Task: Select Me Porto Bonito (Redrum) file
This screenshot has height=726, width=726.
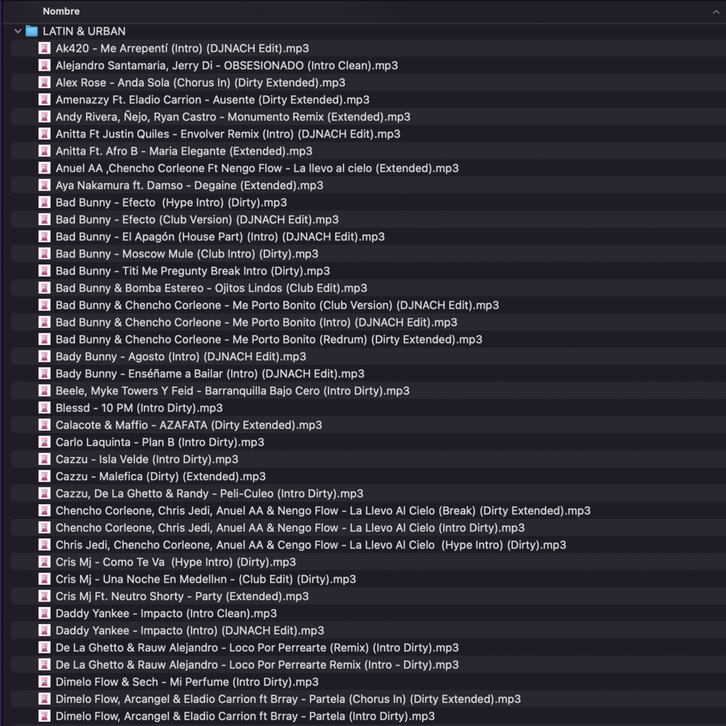Action: click(269, 340)
